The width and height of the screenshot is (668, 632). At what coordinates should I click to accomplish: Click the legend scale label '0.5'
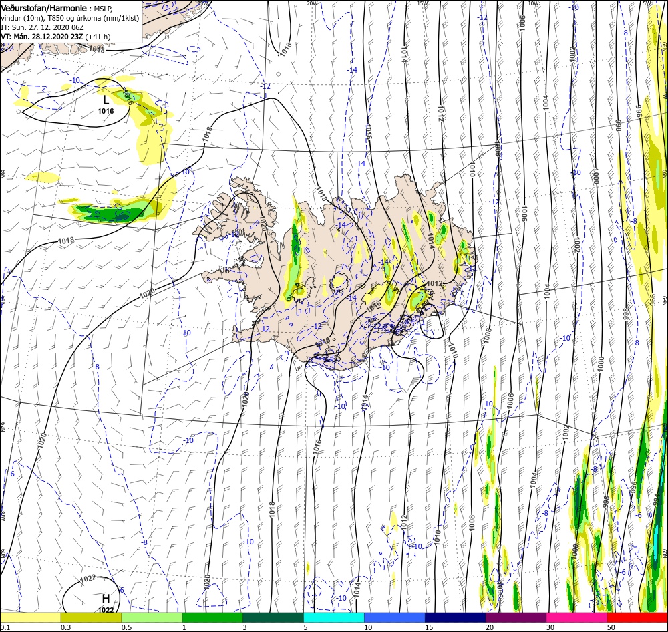[126, 627]
